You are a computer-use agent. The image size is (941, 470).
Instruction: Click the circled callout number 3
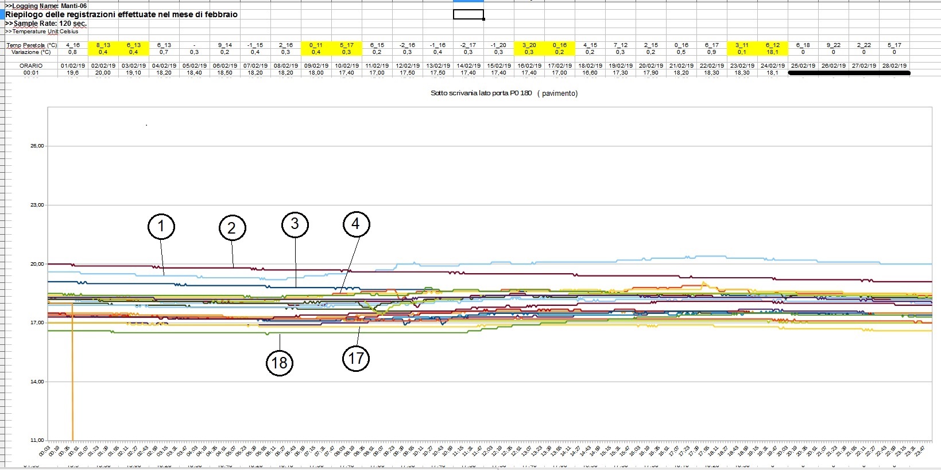[x=295, y=224]
